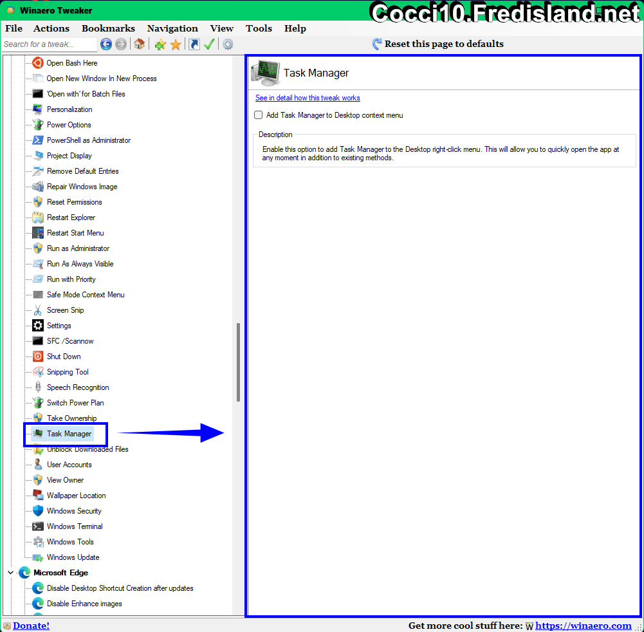Open bookmarks via the gold star icon
Image resolution: width=644 pixels, height=632 pixels.
176,44
